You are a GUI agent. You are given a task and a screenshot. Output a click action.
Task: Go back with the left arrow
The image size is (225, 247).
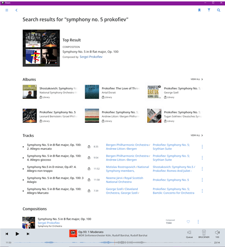click(16, 10)
